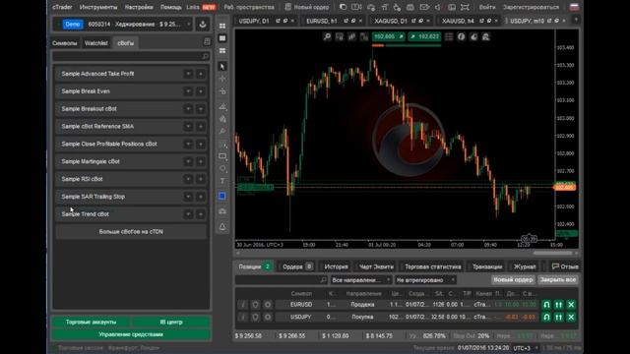Screen dimensions: 630x354
Task: Open the XAGUSD, D1 chart tab
Action: tap(391, 21)
